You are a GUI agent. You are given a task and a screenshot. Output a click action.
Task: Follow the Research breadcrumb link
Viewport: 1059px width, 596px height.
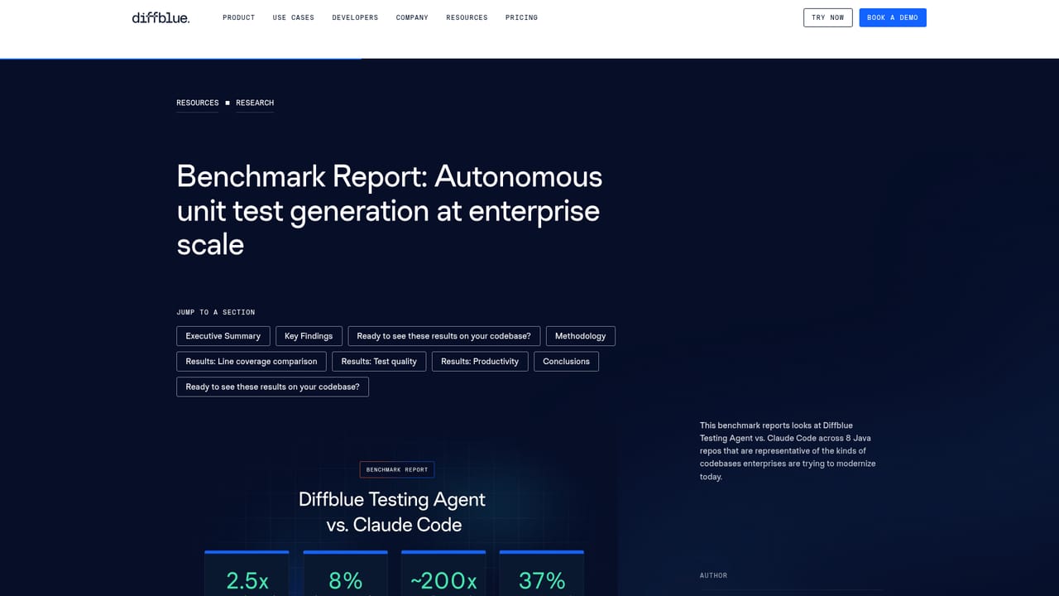click(x=255, y=103)
